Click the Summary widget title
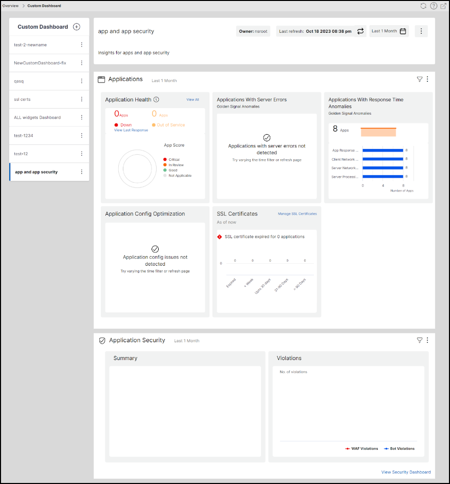The height and width of the screenshot is (484, 450). click(125, 358)
